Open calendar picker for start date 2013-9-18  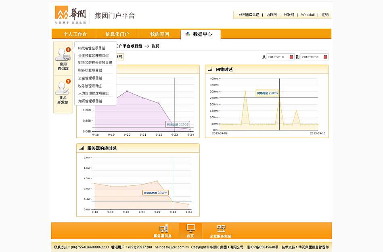tap(291, 57)
